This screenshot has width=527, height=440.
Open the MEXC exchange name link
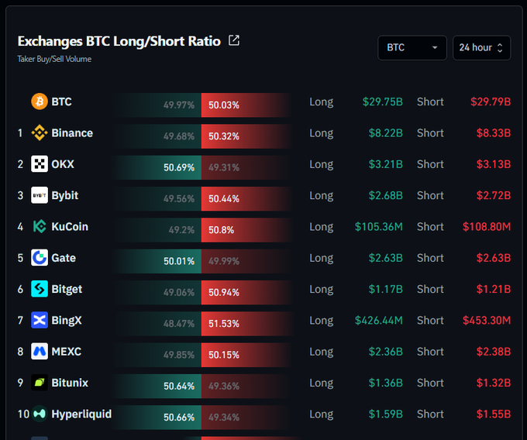[66, 352]
